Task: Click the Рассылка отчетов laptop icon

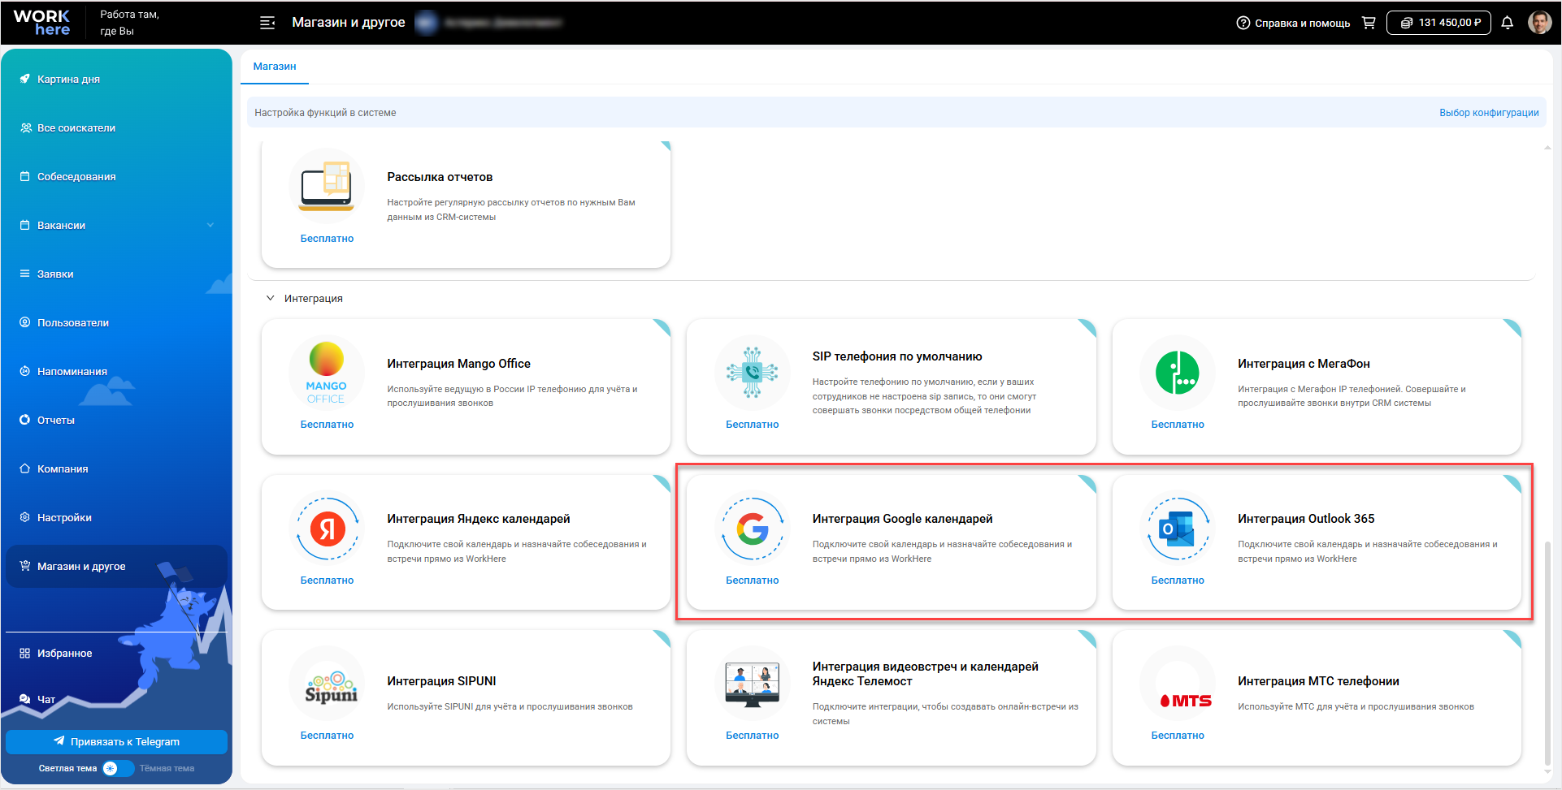Action: coord(327,186)
